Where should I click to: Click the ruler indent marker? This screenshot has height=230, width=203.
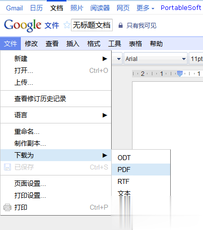[x=180, y=74]
